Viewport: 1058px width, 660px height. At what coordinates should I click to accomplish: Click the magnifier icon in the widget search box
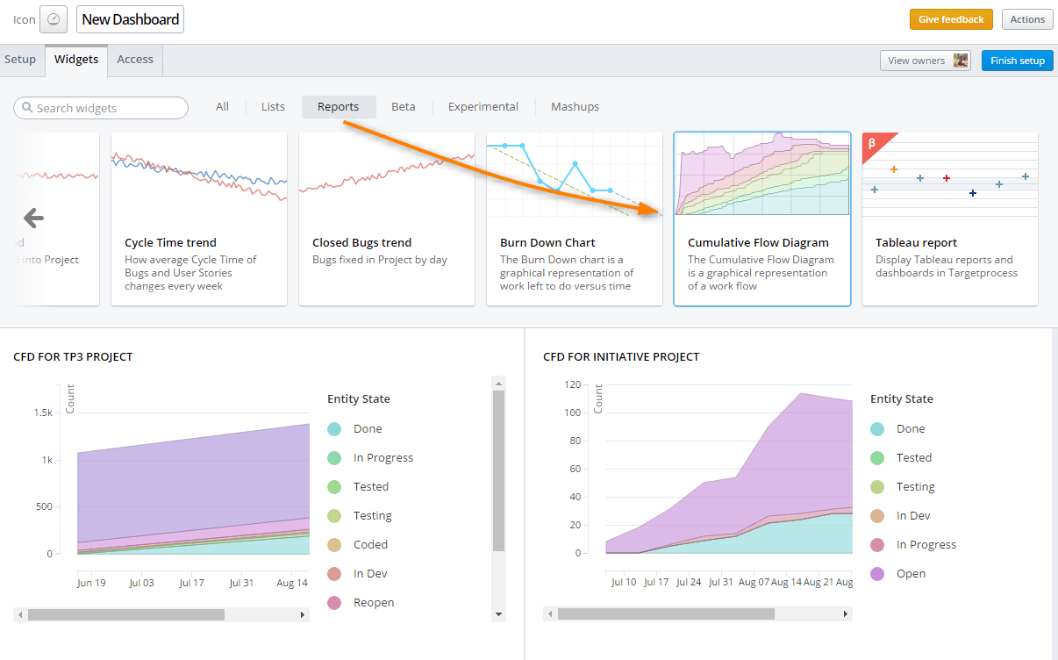tap(26, 108)
